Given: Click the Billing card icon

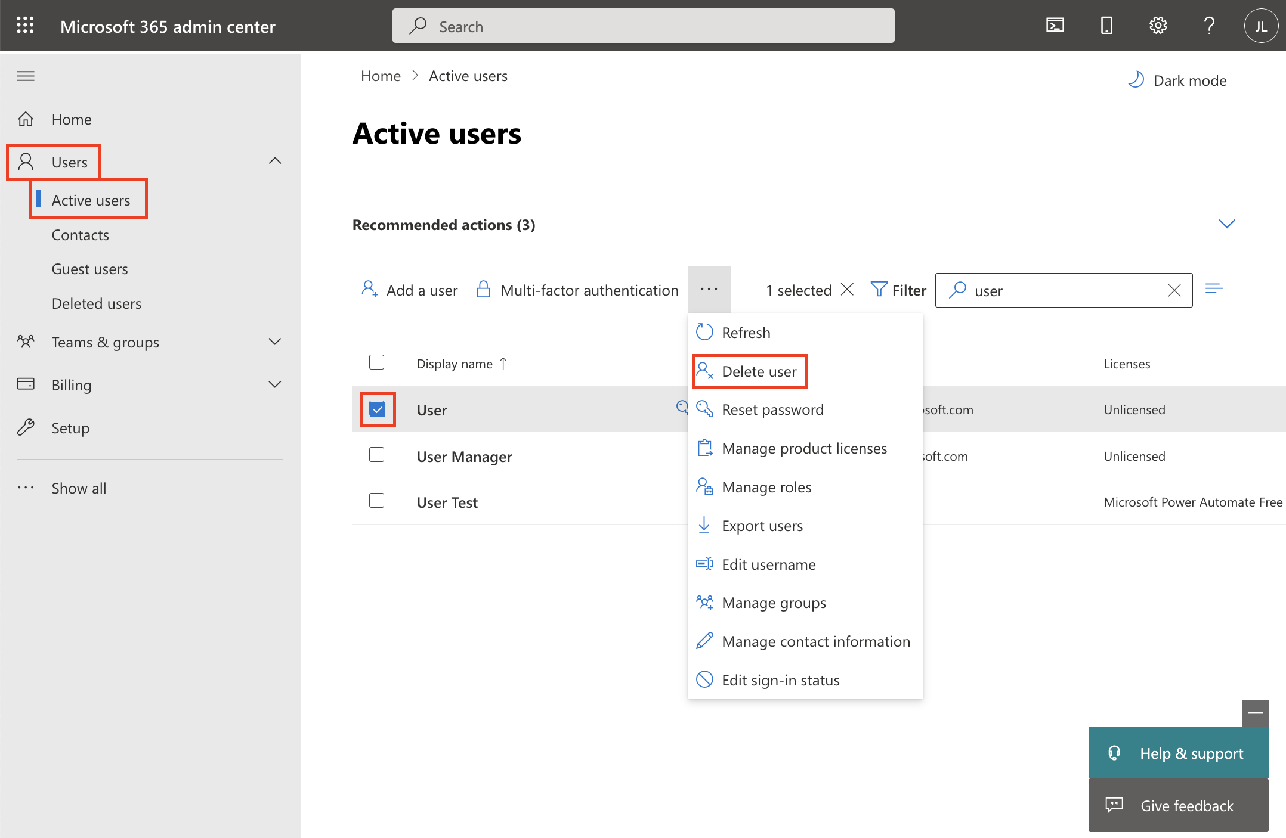Looking at the screenshot, I should click(x=26, y=384).
